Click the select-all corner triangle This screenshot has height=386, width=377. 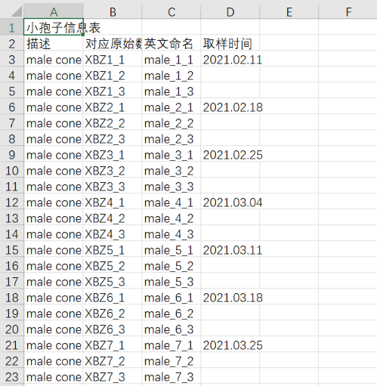[16, 11]
